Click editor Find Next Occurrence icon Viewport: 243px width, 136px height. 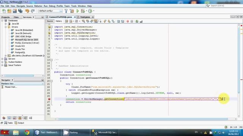tap(92, 21)
